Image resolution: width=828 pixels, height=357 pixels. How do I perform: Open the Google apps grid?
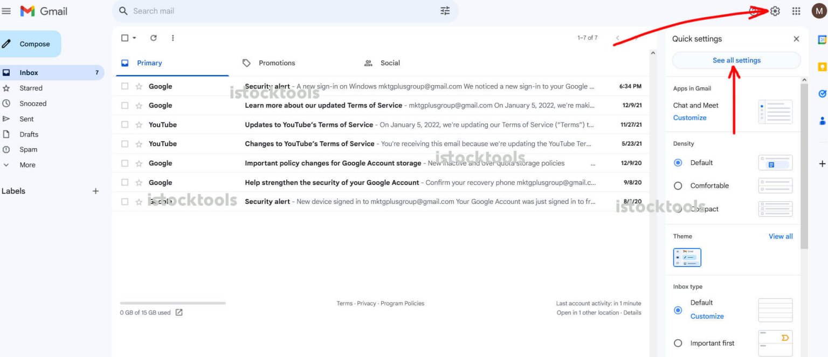click(796, 10)
